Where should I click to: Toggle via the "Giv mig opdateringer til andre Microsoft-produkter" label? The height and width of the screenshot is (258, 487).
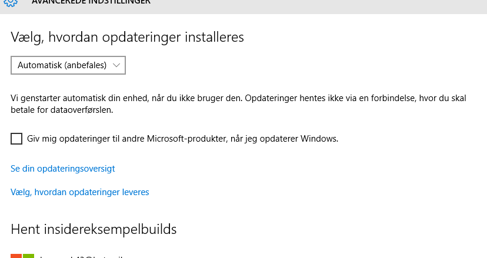click(127, 139)
